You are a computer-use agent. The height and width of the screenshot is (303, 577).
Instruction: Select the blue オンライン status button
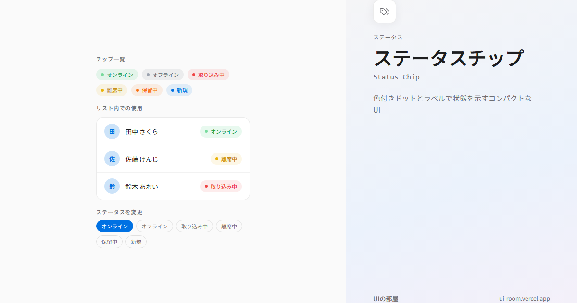point(114,226)
